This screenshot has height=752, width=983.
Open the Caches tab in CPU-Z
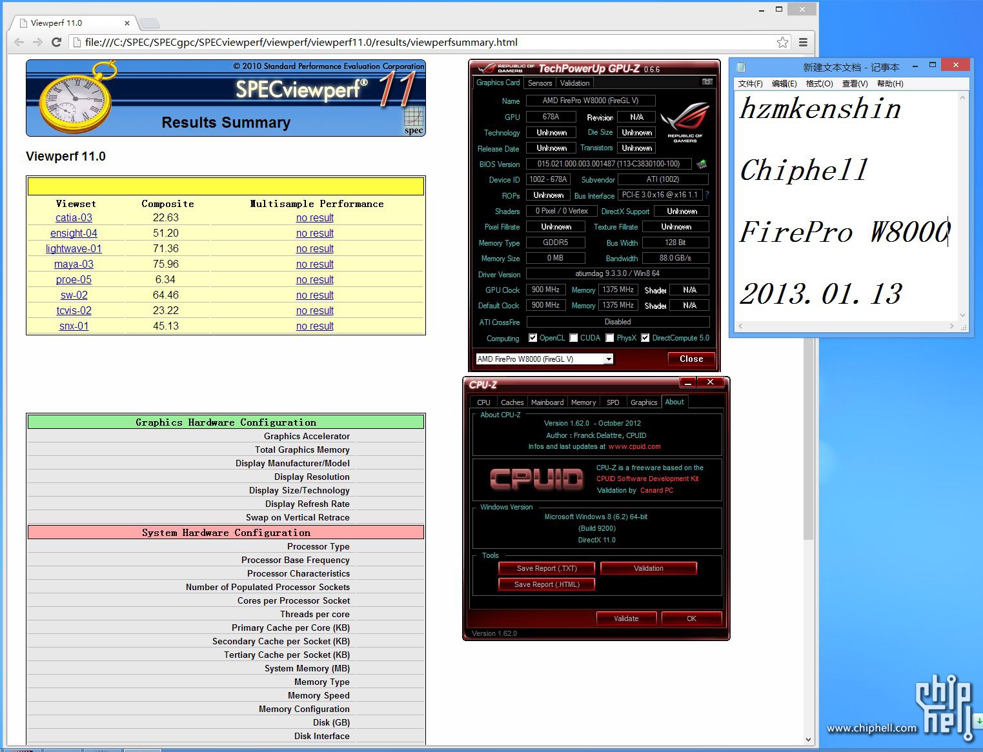512,402
